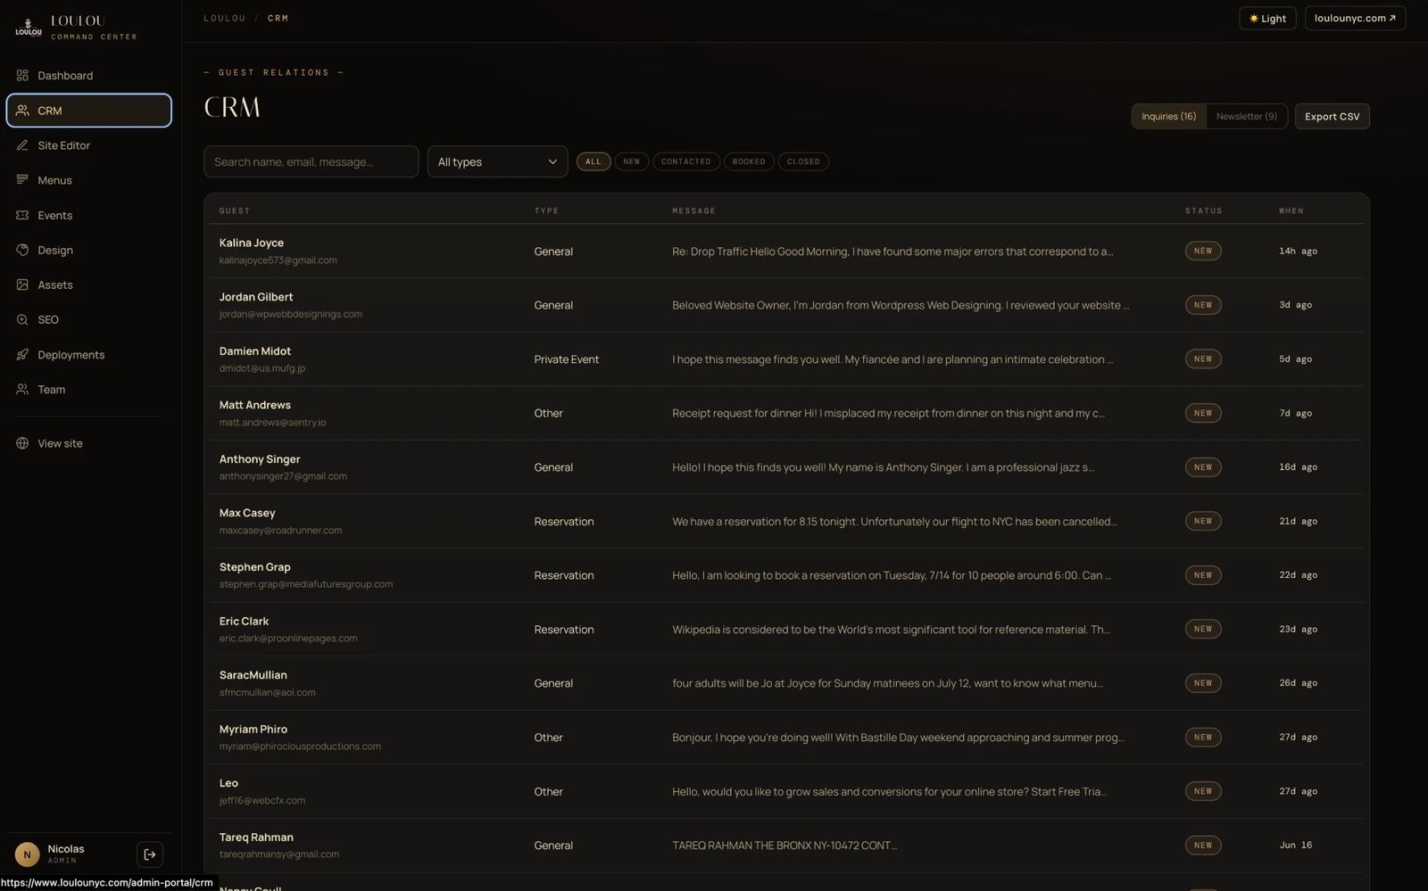Filter inquiries by CONTACTED status
This screenshot has width=1428, height=891.
[686, 161]
